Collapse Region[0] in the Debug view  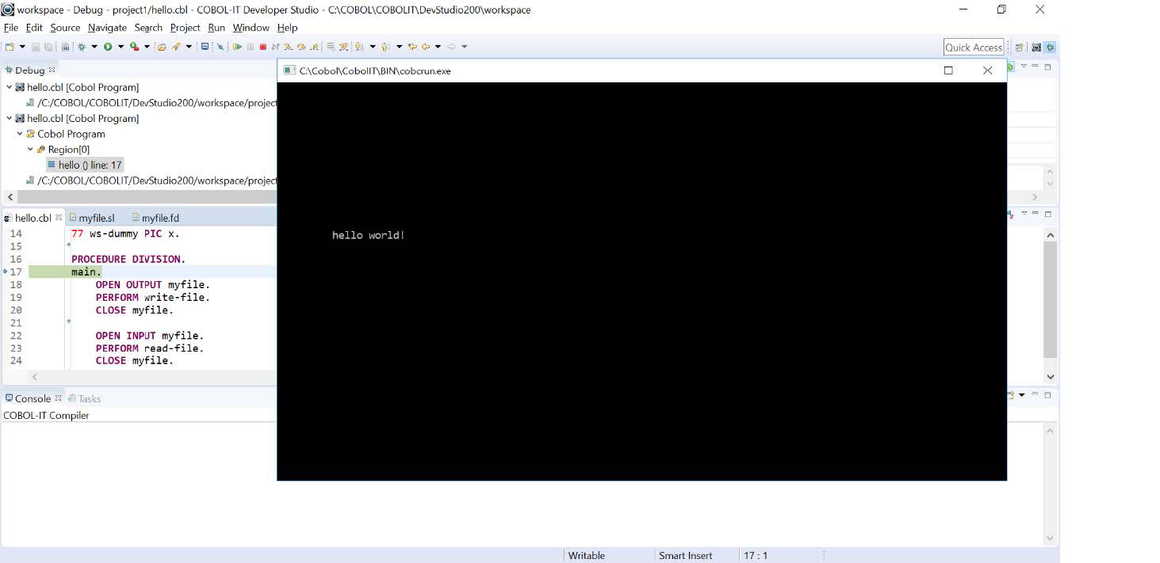30,149
